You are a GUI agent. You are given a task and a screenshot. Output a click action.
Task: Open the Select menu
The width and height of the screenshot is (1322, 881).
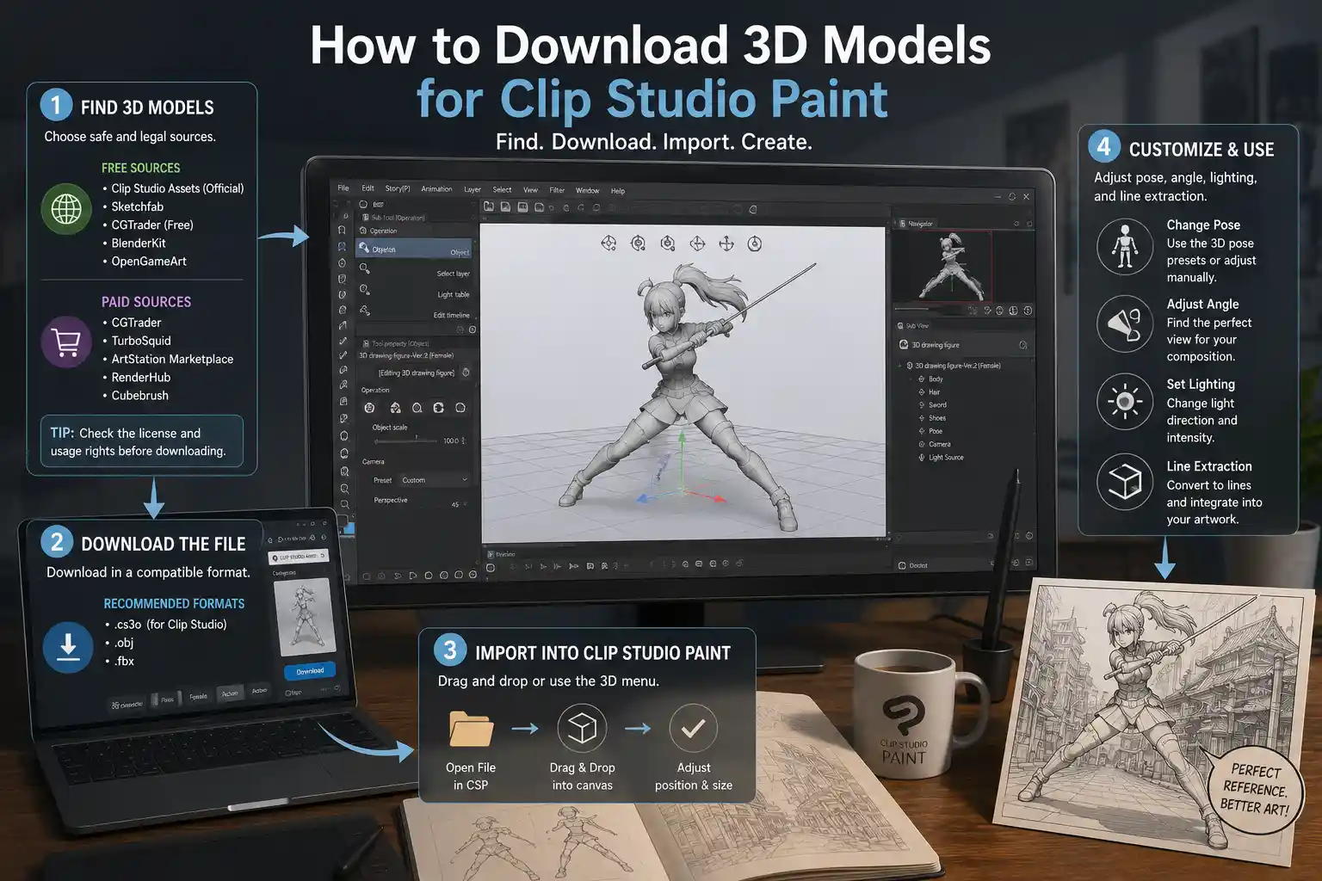click(502, 189)
